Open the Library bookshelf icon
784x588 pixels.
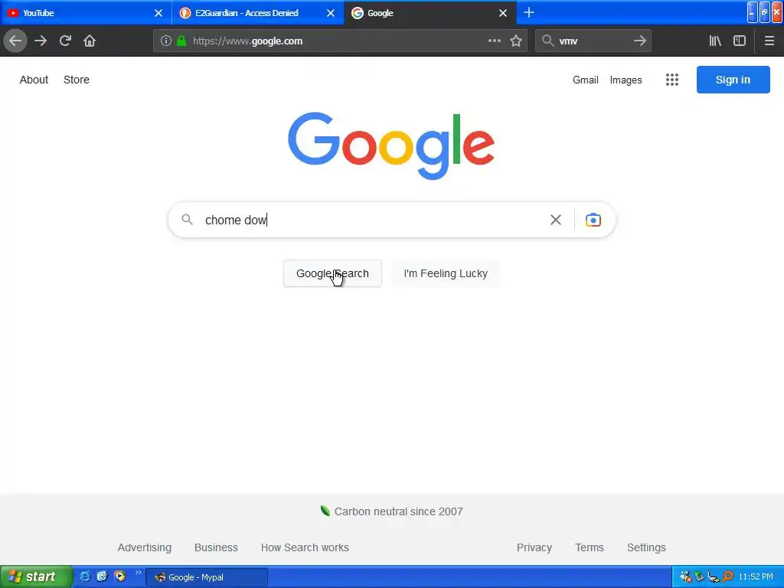[x=715, y=41]
